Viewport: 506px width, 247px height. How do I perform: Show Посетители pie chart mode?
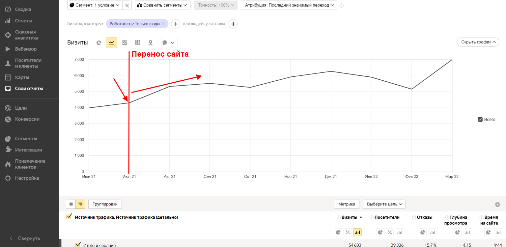[380, 232]
